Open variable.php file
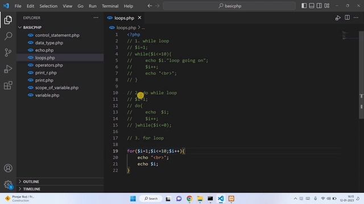Viewport: 364px width, 204px height. pyautogui.click(x=47, y=95)
